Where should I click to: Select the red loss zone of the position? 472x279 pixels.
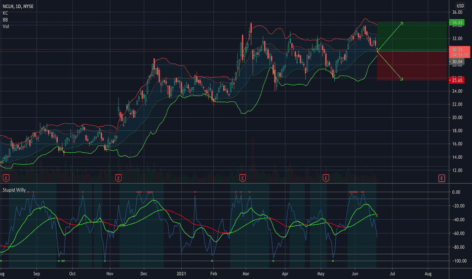(412, 65)
